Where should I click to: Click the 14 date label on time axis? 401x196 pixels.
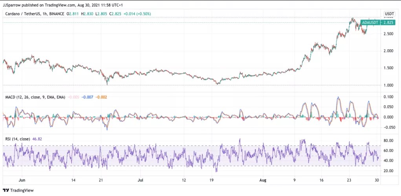click(x=73, y=180)
